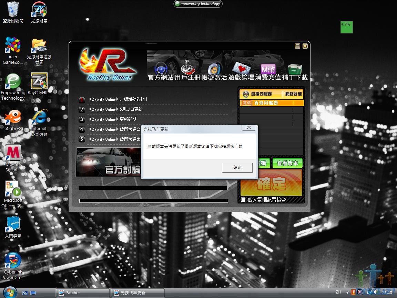The image size is (397, 298).
Task: Select the Cyberlink PowerDirector desktop icon
Action: [13, 266]
